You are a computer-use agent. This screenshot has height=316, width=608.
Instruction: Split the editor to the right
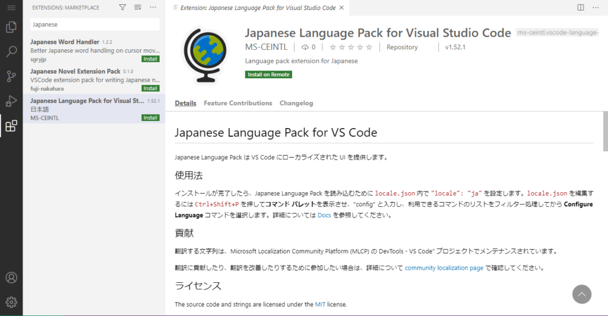click(581, 8)
